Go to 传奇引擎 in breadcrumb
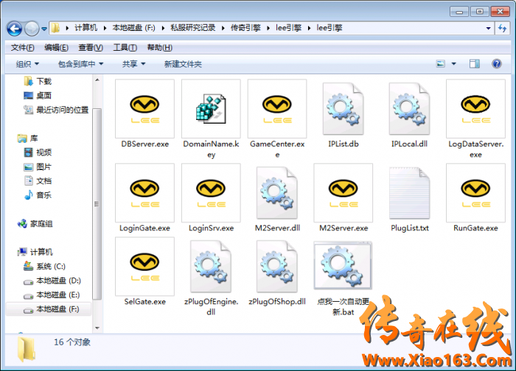 click(245, 28)
